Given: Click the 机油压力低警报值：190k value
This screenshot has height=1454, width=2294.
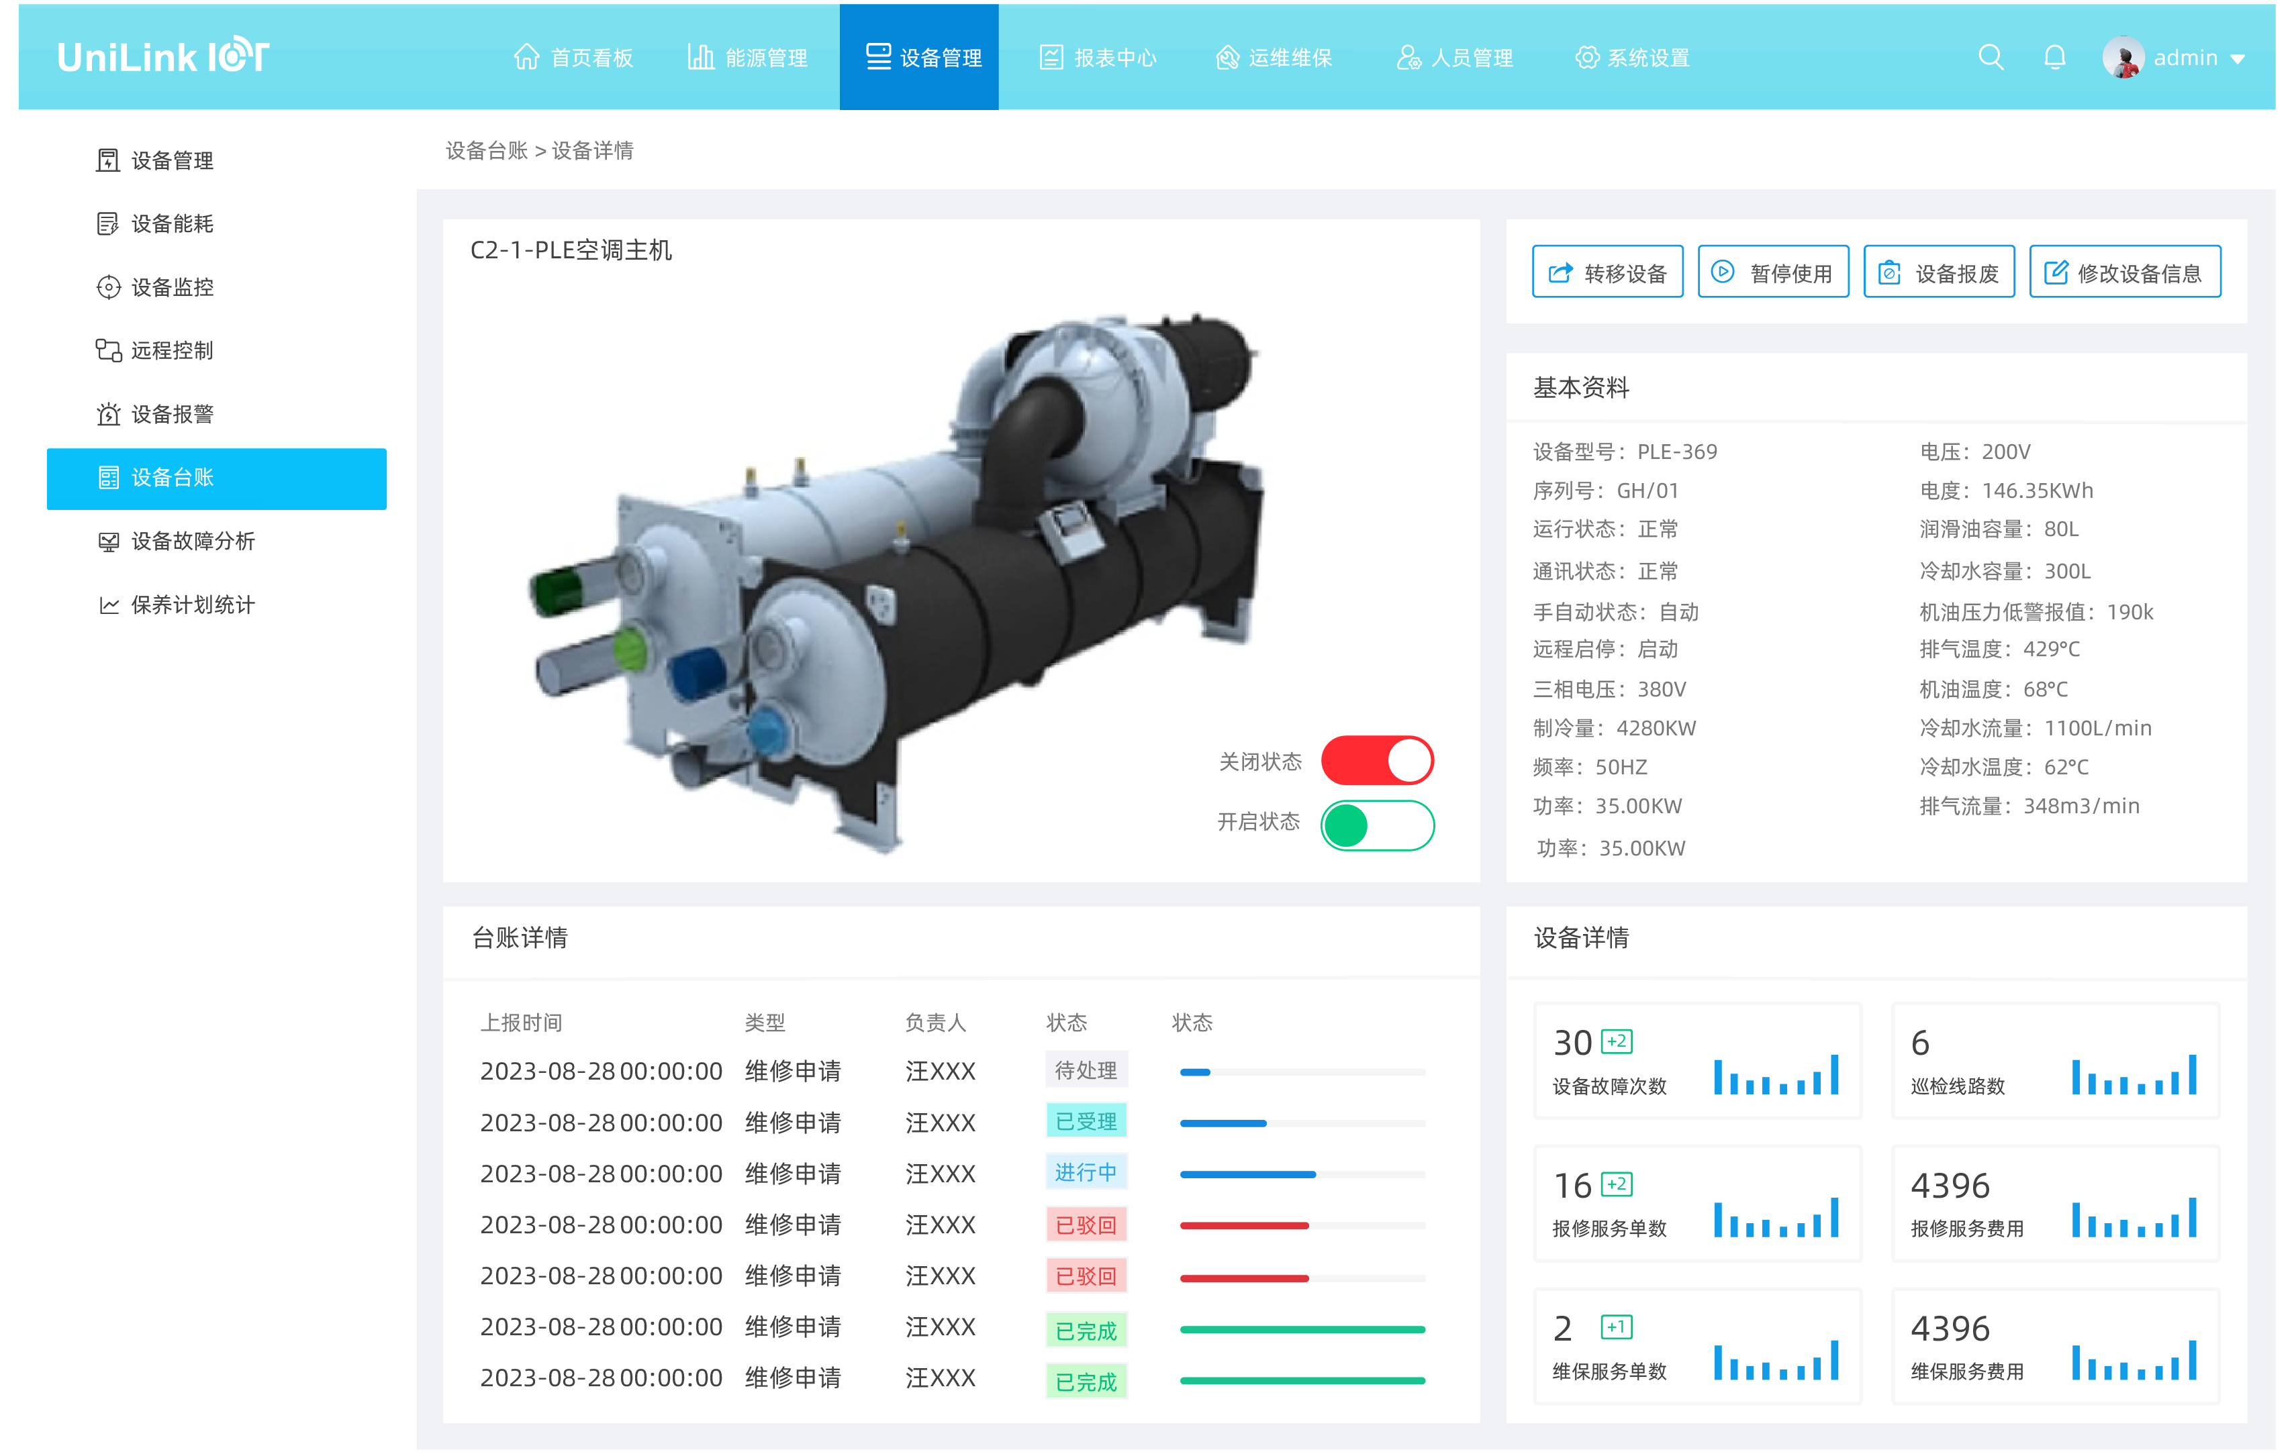Looking at the screenshot, I should click(2037, 611).
